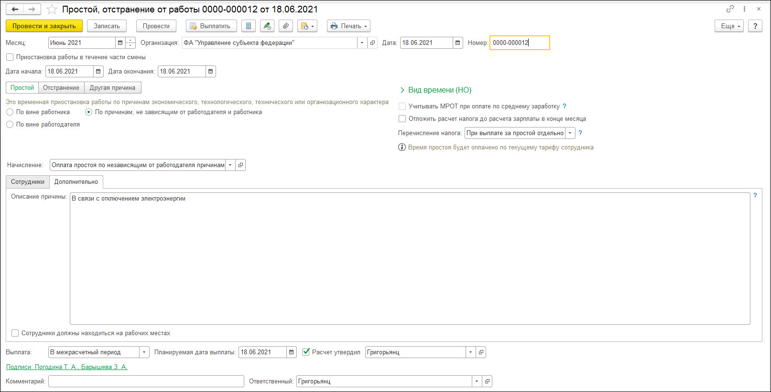Click info icon near Время простоя note
Screen dimensions: 771x392
[402, 148]
